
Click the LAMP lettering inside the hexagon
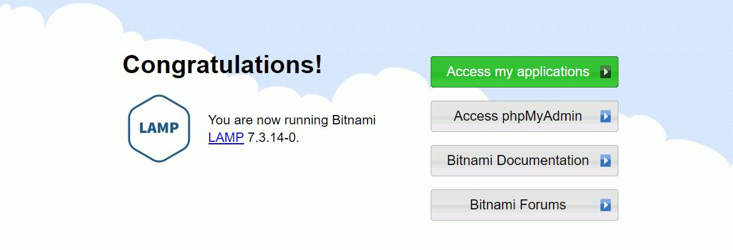(x=159, y=127)
